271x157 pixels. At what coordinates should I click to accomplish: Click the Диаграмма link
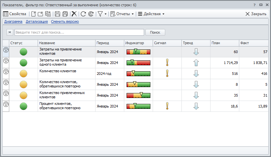point(13,22)
